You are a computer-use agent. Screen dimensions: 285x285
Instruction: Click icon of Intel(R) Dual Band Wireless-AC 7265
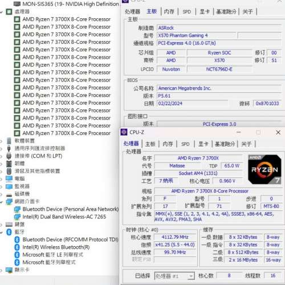(17, 217)
